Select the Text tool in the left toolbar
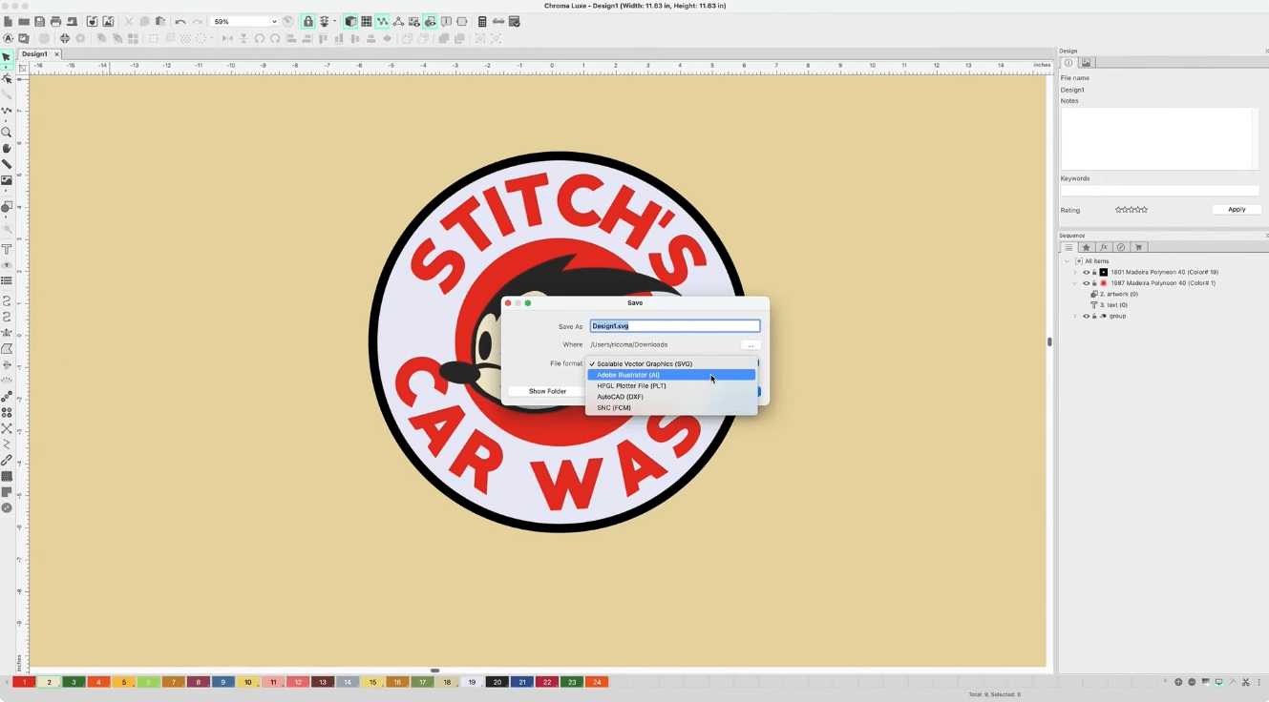The image size is (1269, 702). [x=7, y=249]
